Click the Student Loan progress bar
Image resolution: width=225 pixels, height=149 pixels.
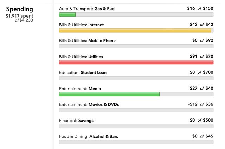(x=136, y=78)
